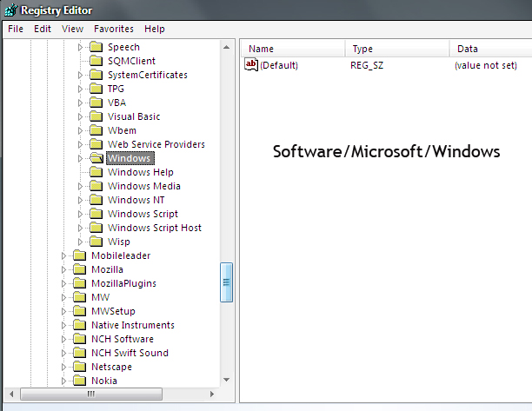Click the Windows Help folder icon
Viewport: 532px width, 411px height.
[96, 172]
